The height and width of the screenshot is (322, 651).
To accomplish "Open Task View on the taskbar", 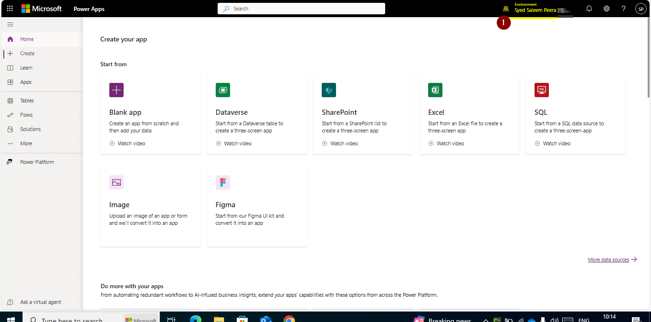I will [x=171, y=319].
